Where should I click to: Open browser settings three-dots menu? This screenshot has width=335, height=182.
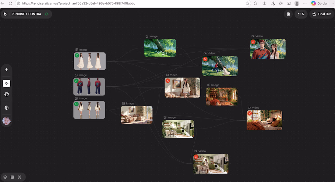pyautogui.click(x=305, y=3)
